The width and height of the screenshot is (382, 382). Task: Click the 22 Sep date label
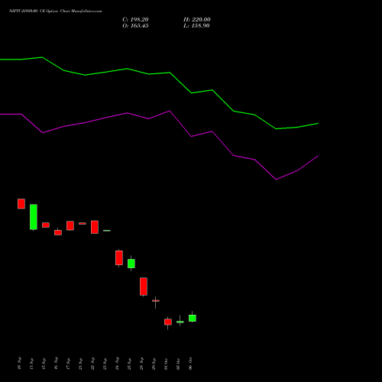[x=92, y=364]
